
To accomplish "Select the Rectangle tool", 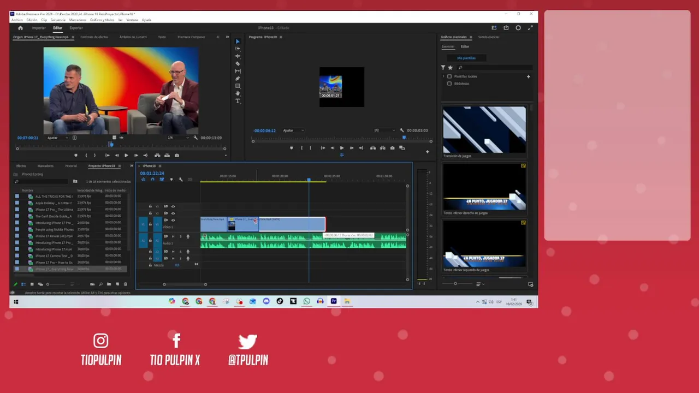I will pos(238,86).
